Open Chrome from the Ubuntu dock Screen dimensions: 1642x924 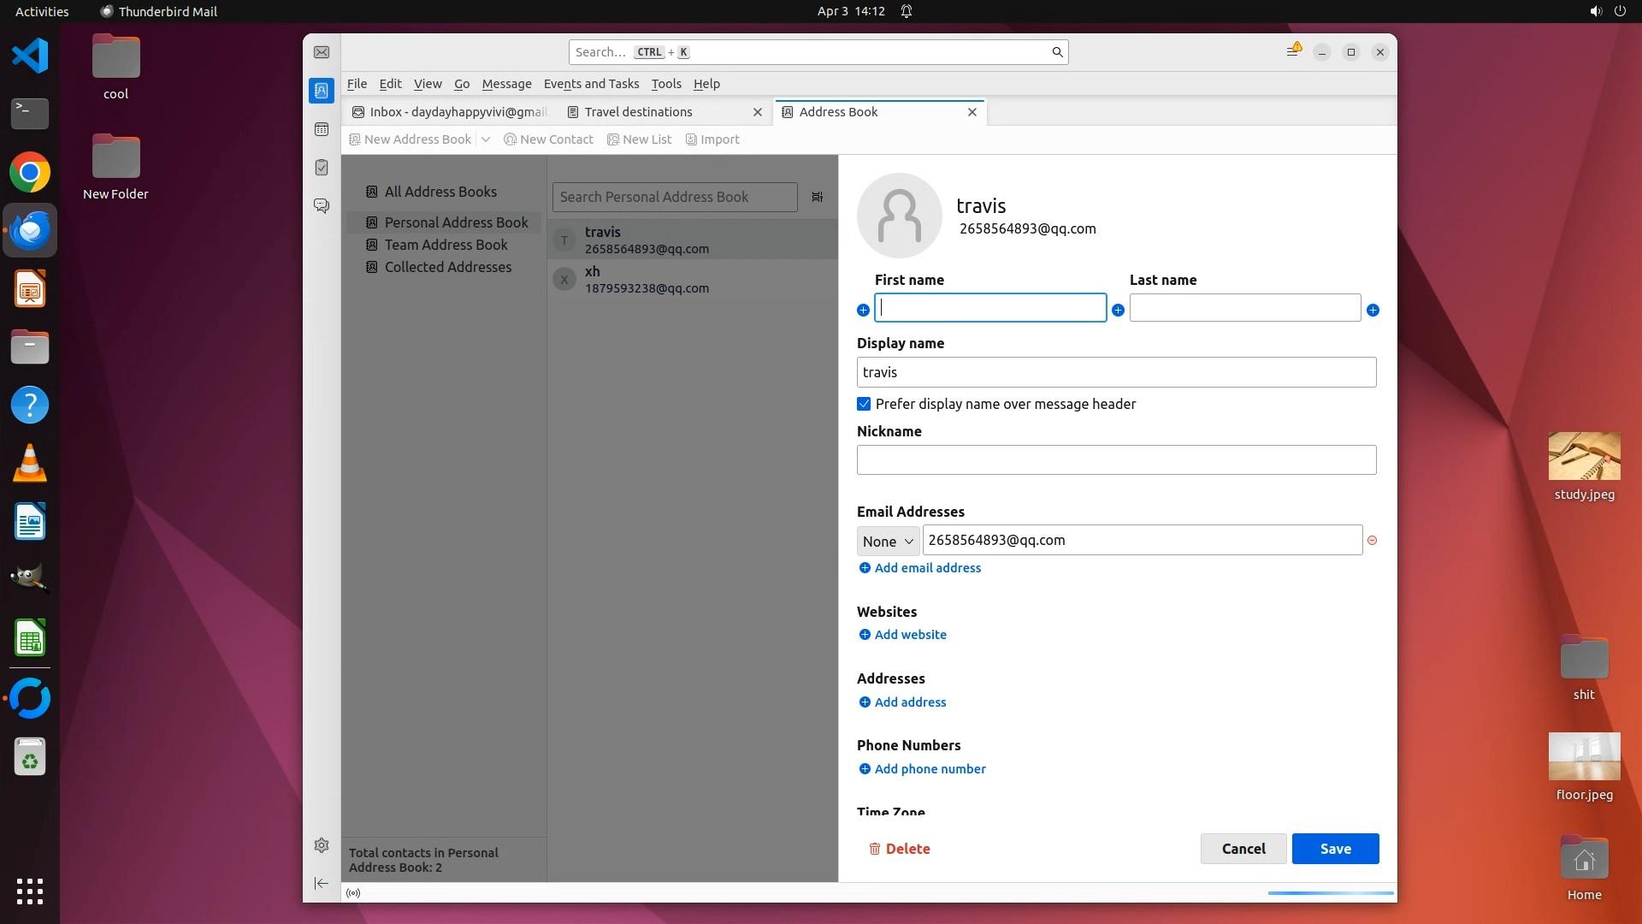pos(30,173)
